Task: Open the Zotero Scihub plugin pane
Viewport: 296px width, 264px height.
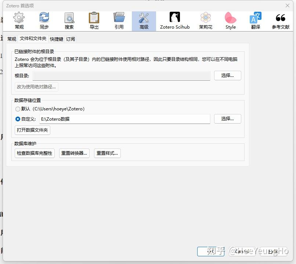Action: click(175, 21)
